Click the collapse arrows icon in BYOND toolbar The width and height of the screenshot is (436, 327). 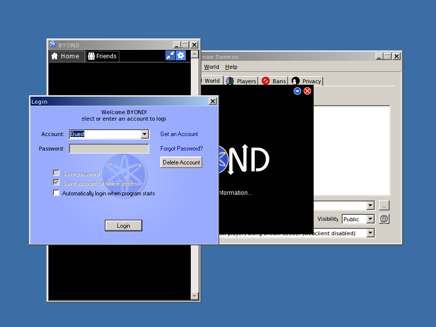pos(170,55)
